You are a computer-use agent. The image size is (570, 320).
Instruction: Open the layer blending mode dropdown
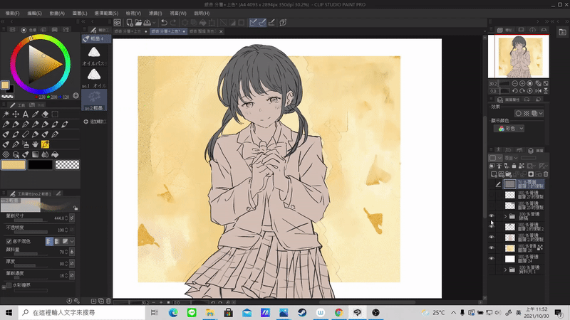coord(512,158)
